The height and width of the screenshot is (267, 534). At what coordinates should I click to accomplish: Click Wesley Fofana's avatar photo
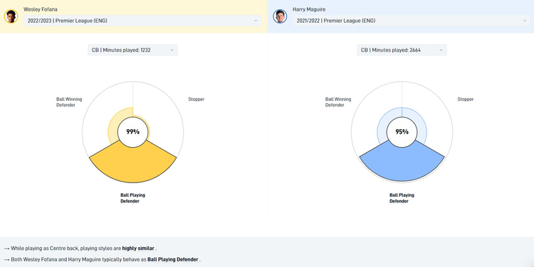click(x=11, y=16)
